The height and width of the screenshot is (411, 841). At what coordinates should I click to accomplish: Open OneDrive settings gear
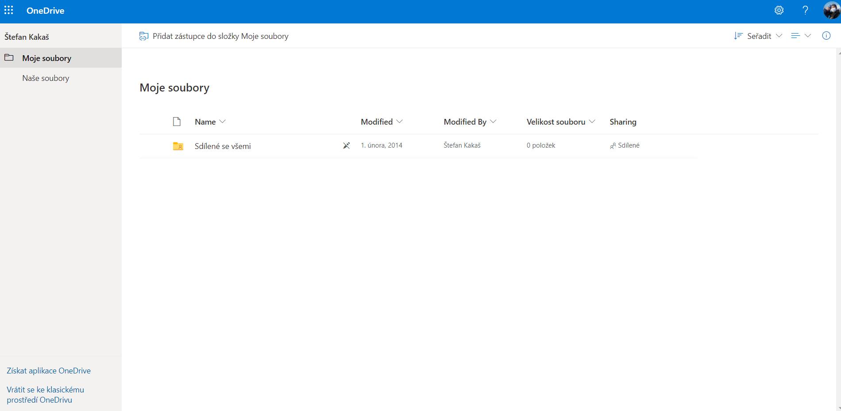coord(779,10)
